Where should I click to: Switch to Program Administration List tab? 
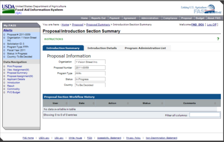(145, 48)
